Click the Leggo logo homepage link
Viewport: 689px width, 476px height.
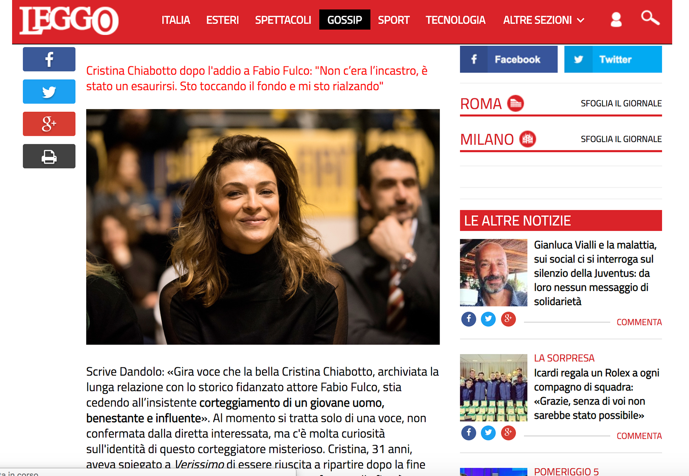[x=69, y=20]
